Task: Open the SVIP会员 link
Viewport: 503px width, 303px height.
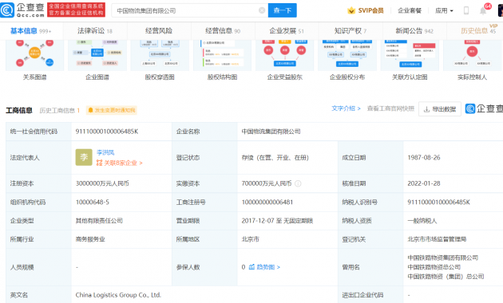Action: (x=370, y=10)
